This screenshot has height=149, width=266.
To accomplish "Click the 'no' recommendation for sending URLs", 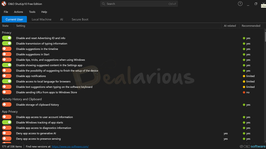I will click(x=246, y=92).
